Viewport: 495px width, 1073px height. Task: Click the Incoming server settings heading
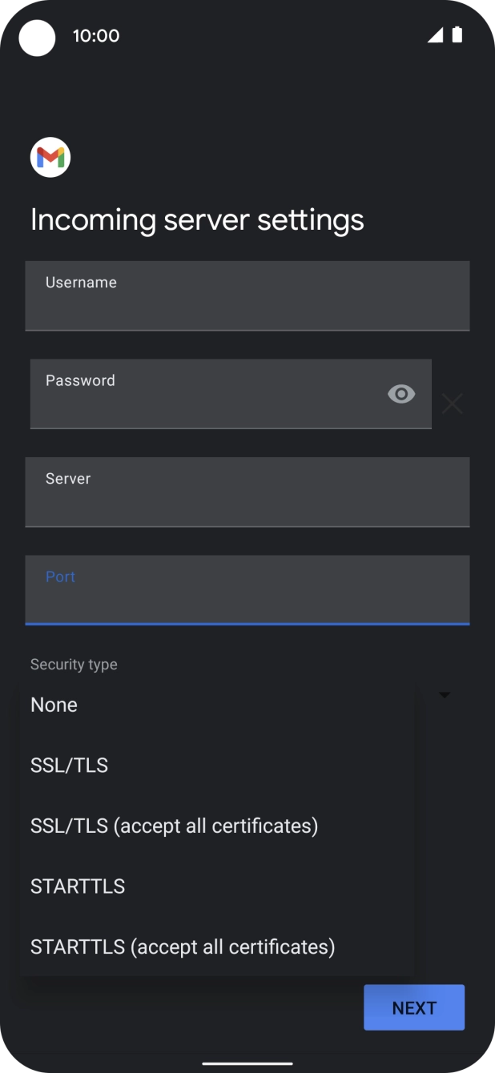196,219
